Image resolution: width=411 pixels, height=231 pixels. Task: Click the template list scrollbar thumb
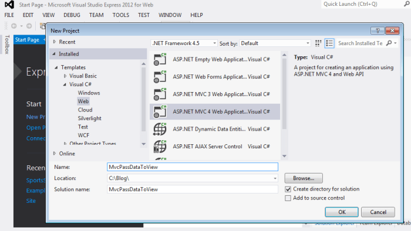point(284,94)
